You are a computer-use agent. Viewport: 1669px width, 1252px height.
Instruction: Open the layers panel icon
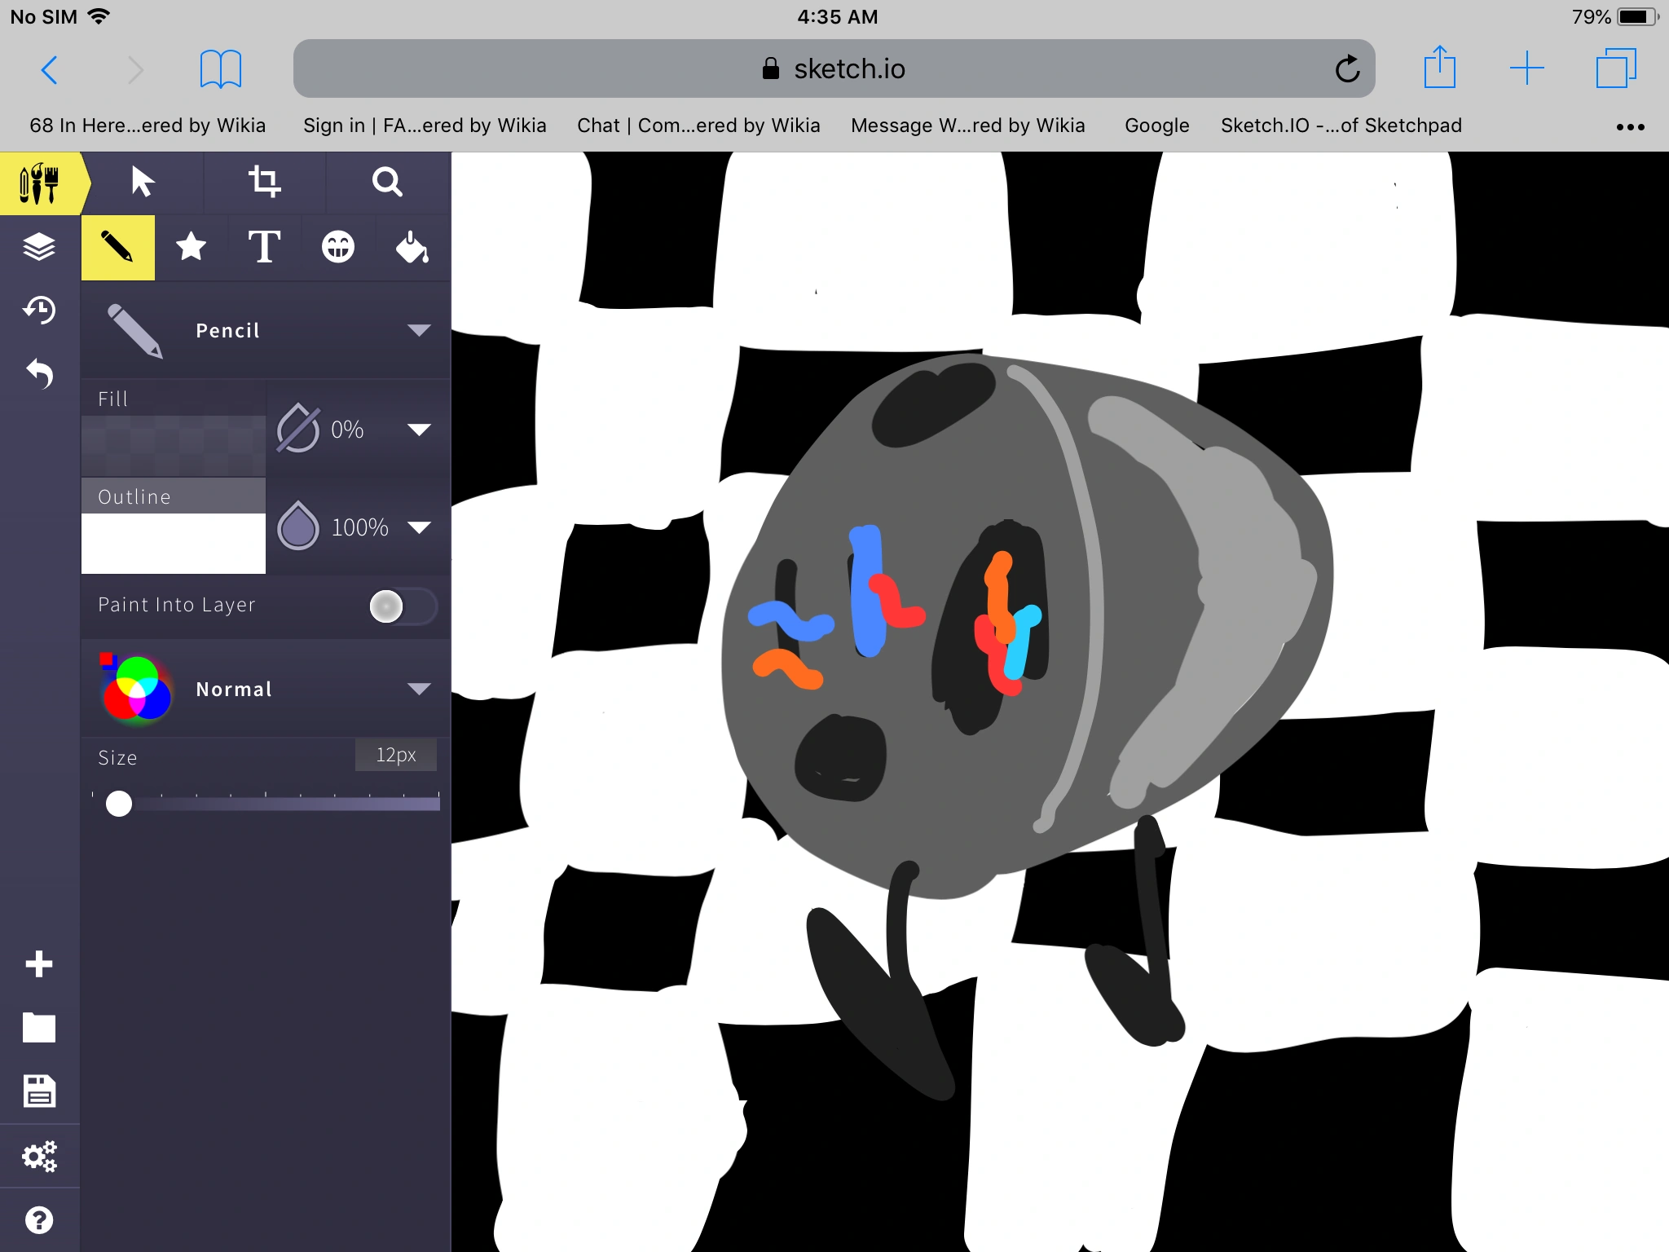[x=39, y=246]
